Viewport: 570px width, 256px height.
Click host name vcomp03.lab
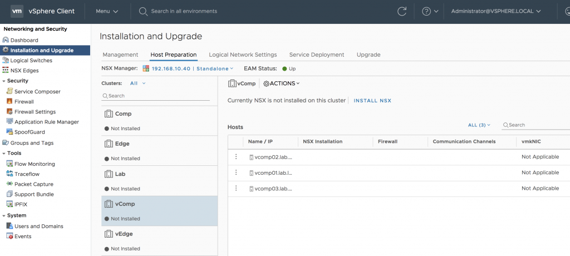[273, 188]
